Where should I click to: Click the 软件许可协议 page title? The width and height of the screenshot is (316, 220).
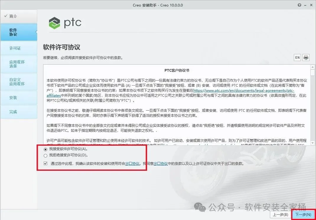(62, 47)
